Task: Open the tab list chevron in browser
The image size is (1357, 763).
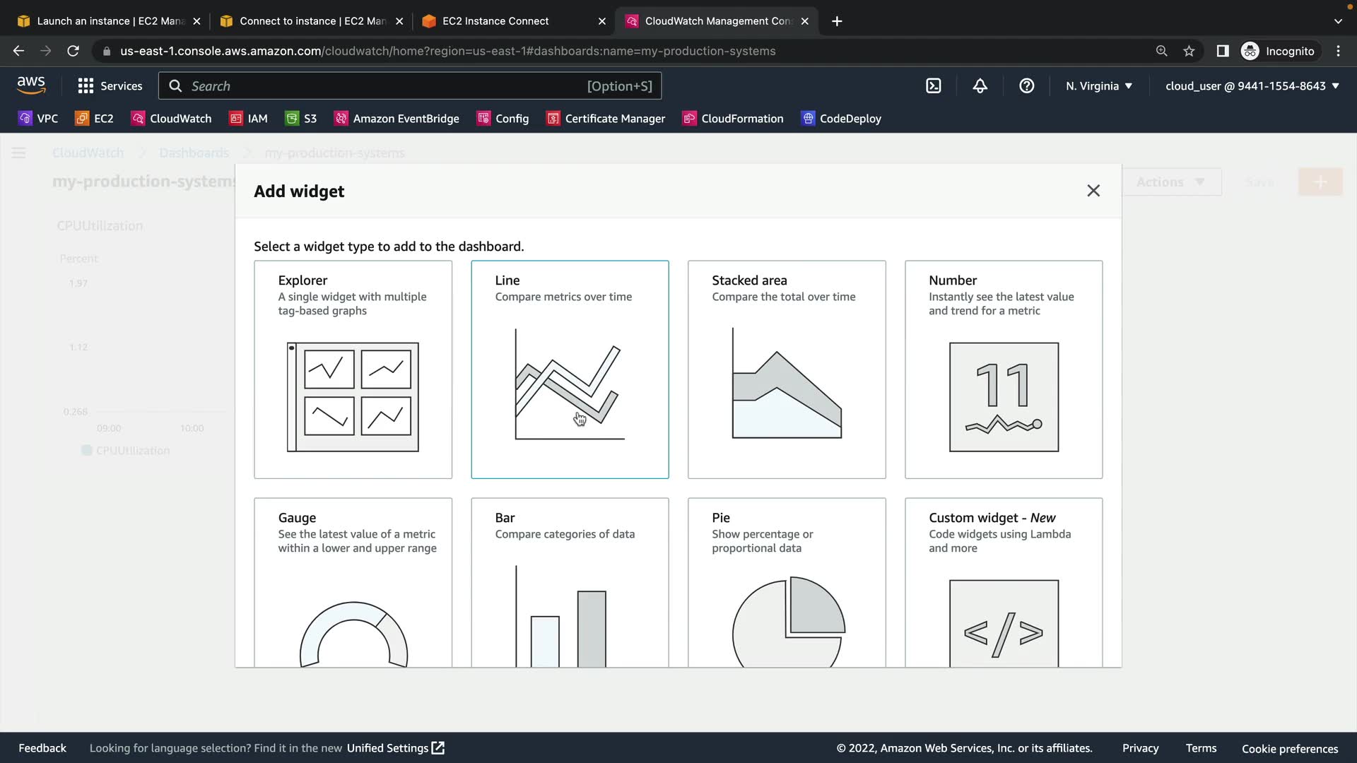Action: [1337, 21]
